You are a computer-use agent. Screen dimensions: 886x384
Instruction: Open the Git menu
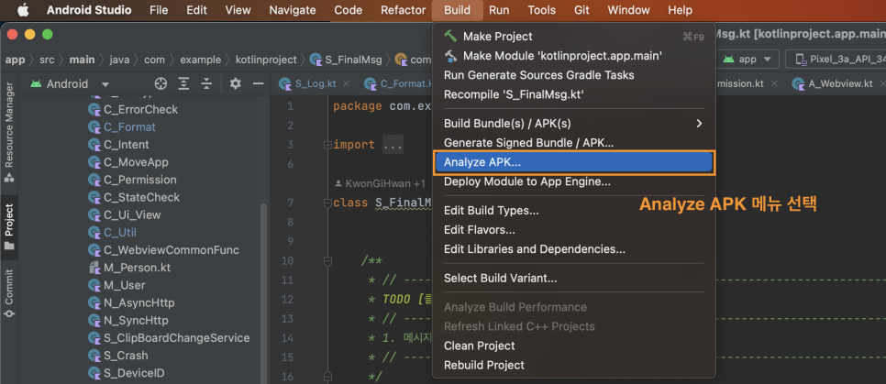581,9
